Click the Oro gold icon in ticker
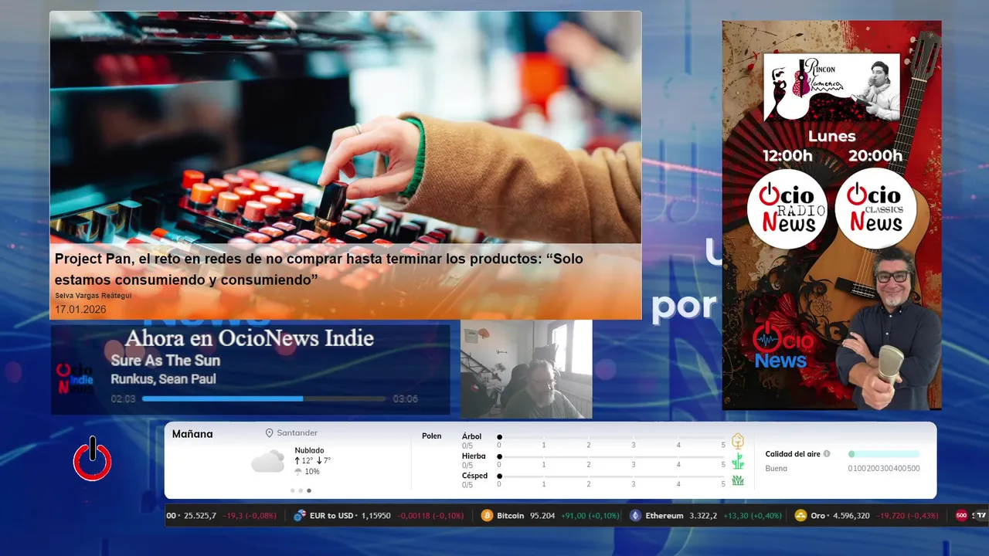 (x=800, y=515)
